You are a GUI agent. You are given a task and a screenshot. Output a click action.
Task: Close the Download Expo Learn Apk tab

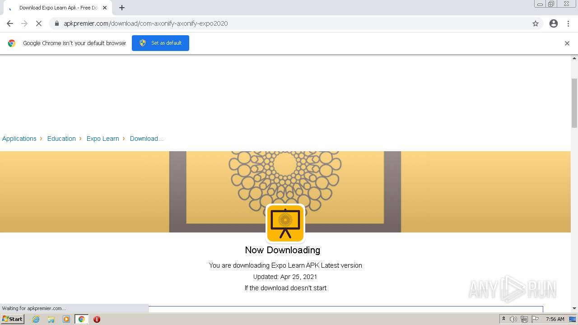[105, 8]
